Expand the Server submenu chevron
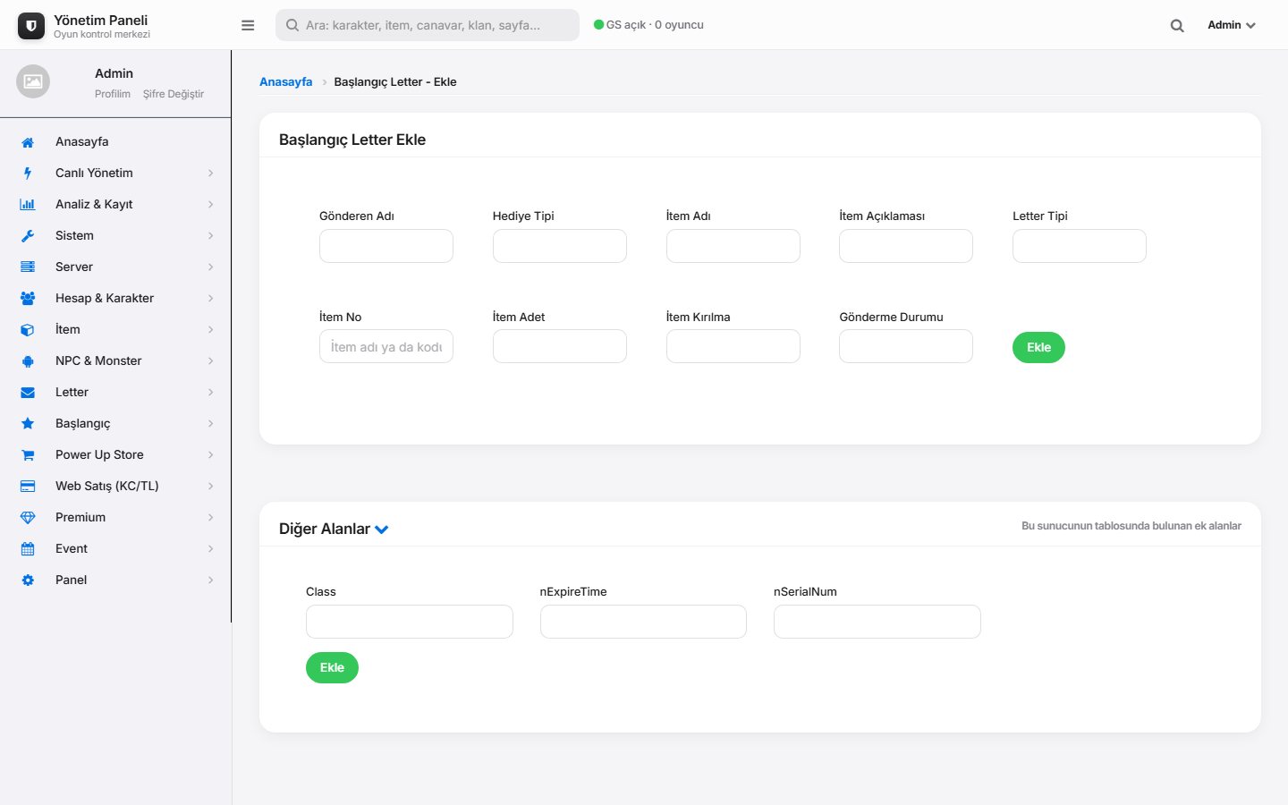The width and height of the screenshot is (1288, 805). 211,267
